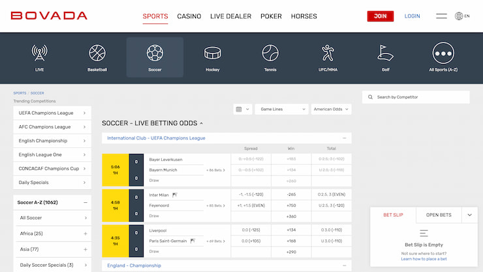Switch to the BET SLIP tab
This screenshot has width=483, height=272.
click(393, 215)
